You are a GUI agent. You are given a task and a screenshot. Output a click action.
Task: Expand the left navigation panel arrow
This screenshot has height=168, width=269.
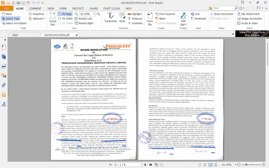pos(5,40)
